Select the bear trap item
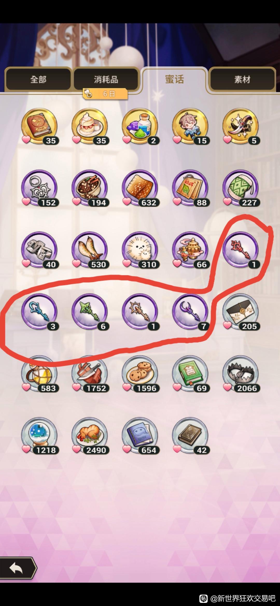 (x=241, y=374)
